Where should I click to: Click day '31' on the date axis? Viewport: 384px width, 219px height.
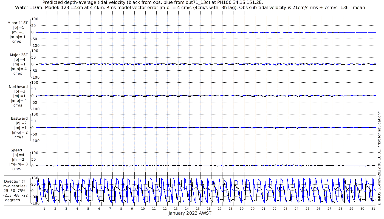click(373, 209)
